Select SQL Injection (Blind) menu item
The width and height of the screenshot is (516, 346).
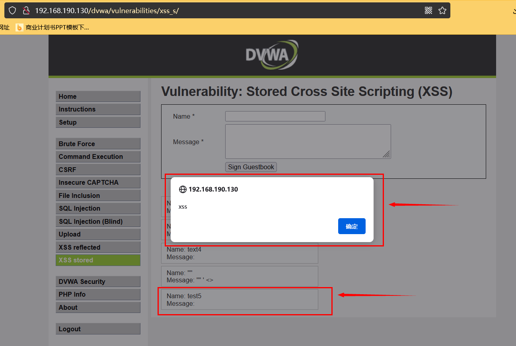coord(98,221)
